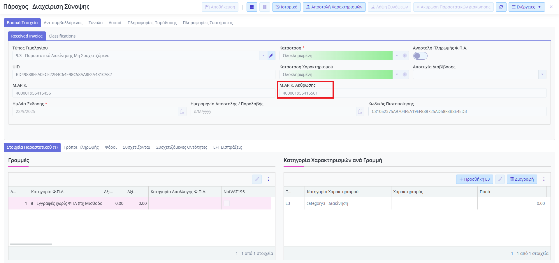Click the pencil edit icon beside Τύπος Τιμολογίου

(x=271, y=56)
